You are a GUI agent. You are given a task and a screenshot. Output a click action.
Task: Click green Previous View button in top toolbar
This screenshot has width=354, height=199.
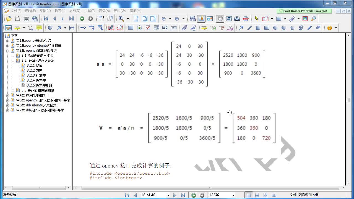[82, 19]
